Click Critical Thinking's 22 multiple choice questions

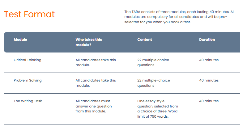pyautogui.click(x=153, y=62)
